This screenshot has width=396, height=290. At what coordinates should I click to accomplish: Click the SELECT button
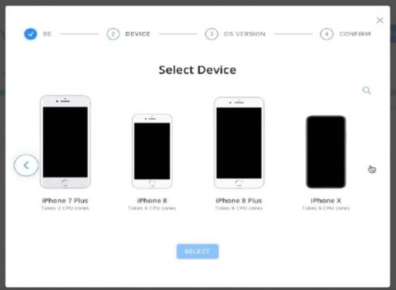tap(197, 252)
